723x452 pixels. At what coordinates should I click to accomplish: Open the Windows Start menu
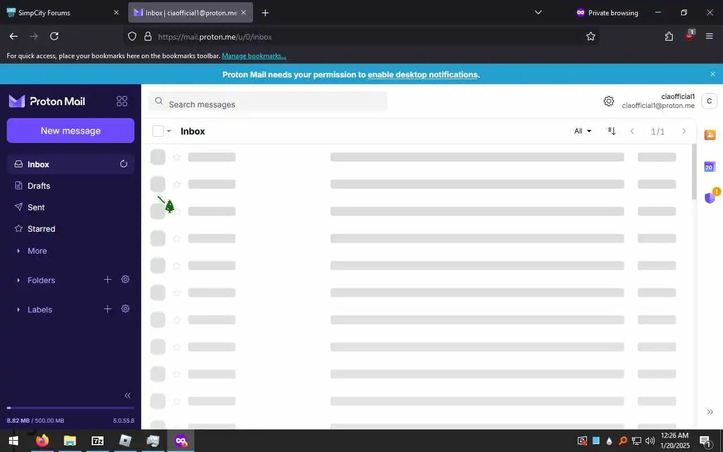point(14,441)
